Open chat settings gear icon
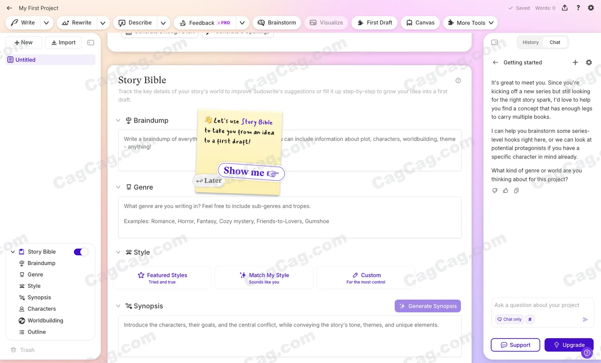The image size is (601, 363). [x=589, y=62]
